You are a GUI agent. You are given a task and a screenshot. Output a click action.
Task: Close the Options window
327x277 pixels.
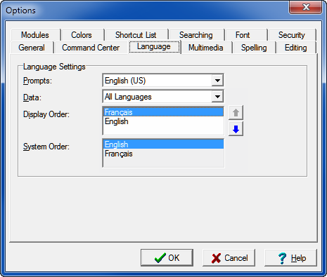tap(306, 7)
